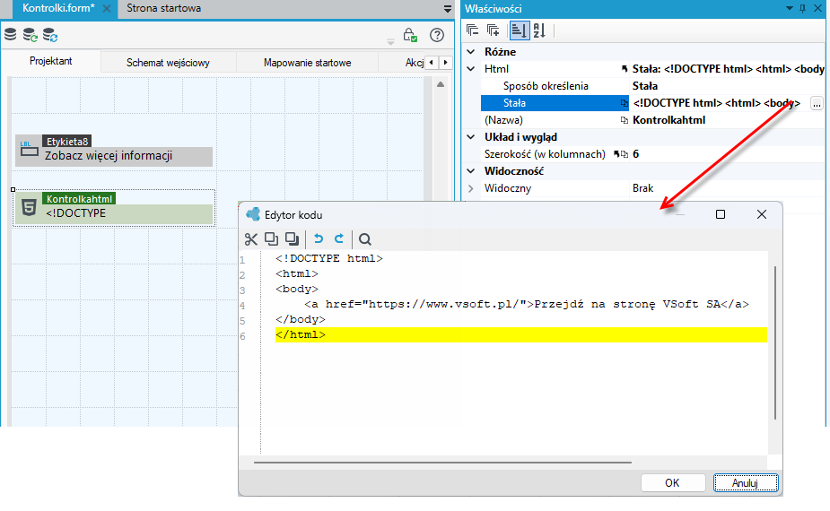The width and height of the screenshot is (830, 511).
Task: Redo the edit in Edytor kodu
Action: 339,239
